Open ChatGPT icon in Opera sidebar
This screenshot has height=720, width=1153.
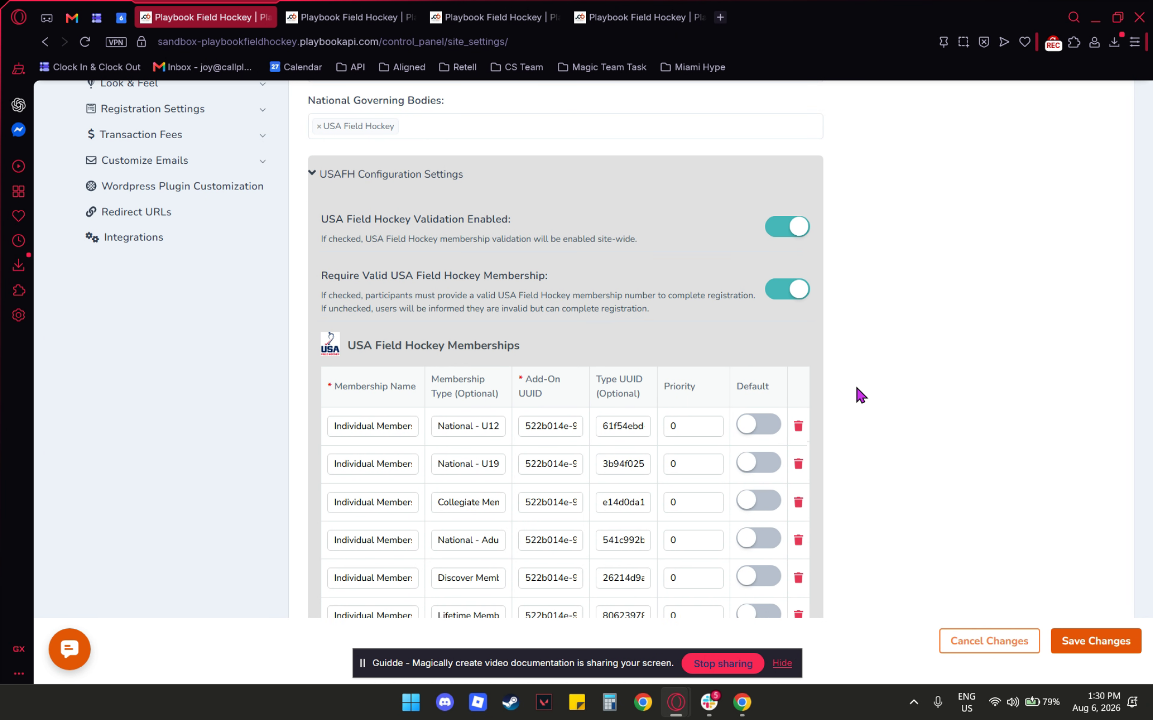(19, 105)
